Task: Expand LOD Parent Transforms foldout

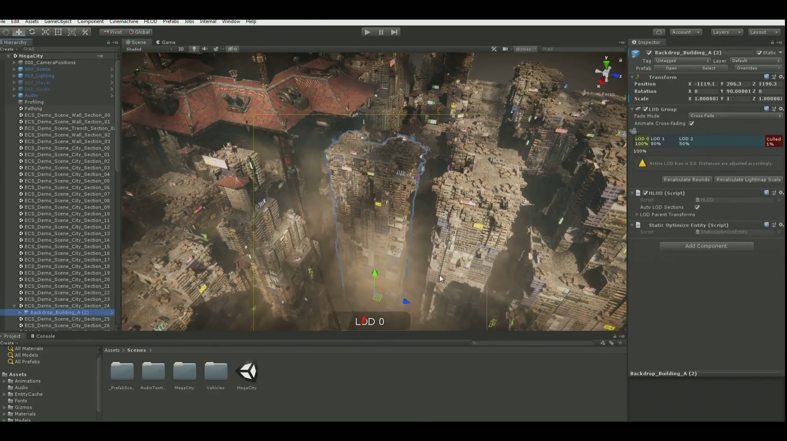Action: [637, 215]
